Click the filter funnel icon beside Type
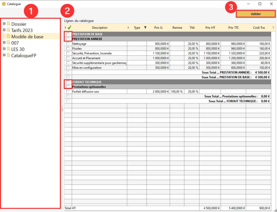 click(145, 28)
